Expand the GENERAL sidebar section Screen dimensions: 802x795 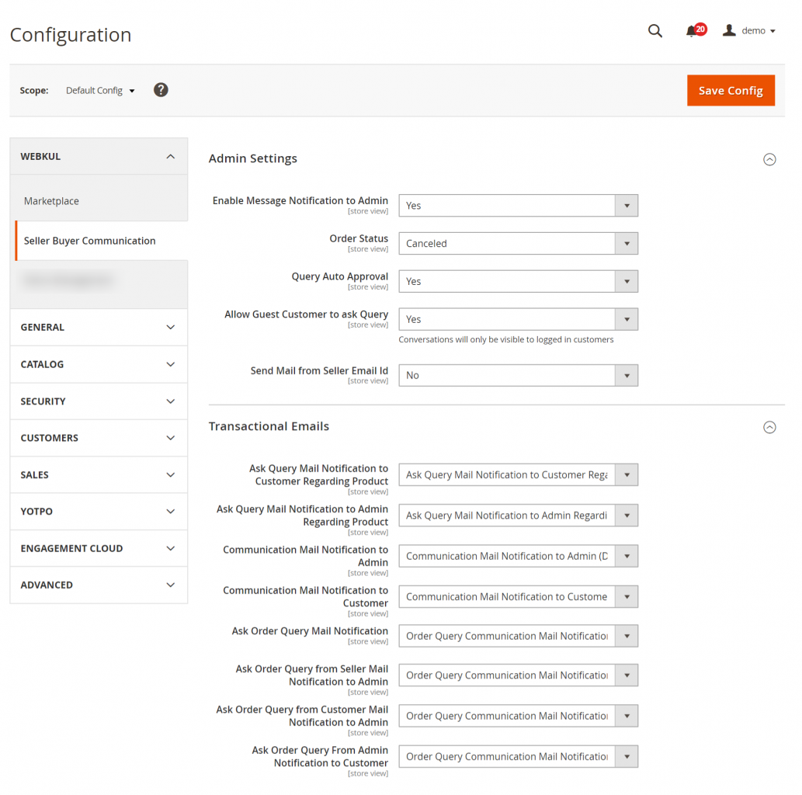tap(99, 328)
